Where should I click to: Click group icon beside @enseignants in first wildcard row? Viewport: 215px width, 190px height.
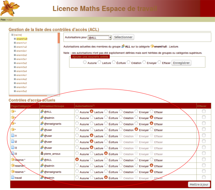(42, 123)
